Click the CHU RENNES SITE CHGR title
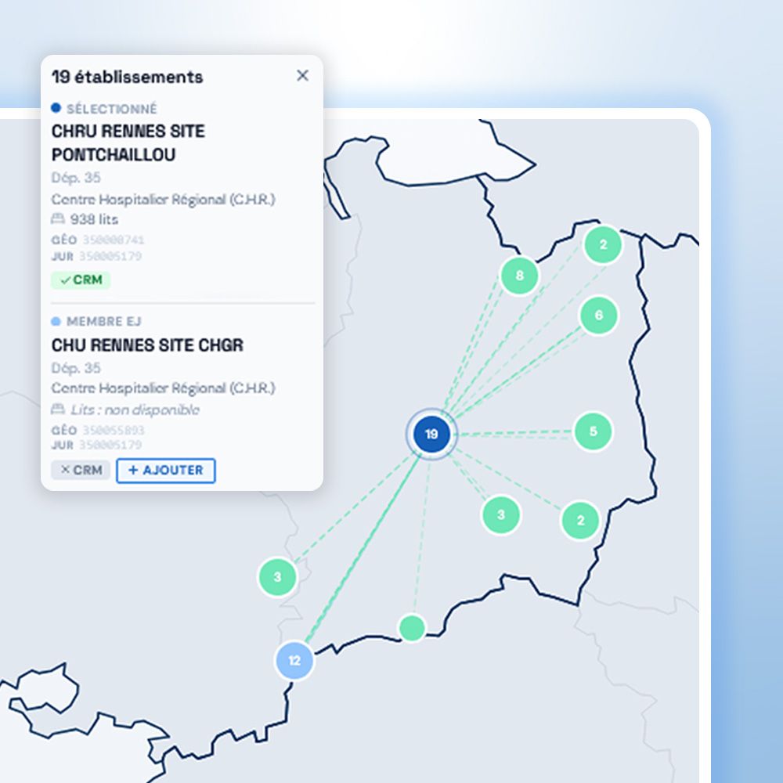The image size is (783, 783). [147, 345]
